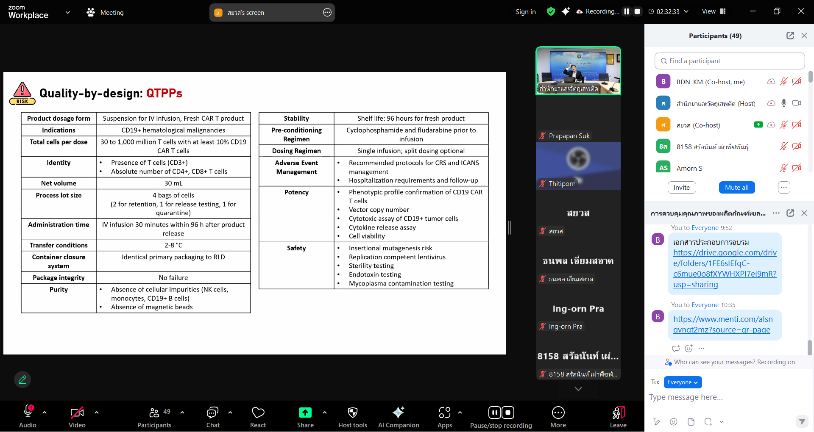This screenshot has width=814, height=432.
Task: Open the More menu in toolbar
Action: pyautogui.click(x=558, y=413)
